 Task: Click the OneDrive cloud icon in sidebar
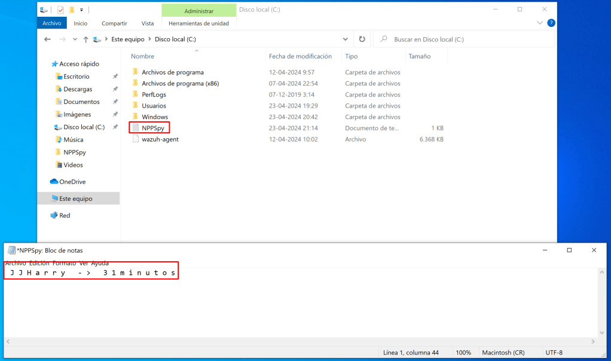click(x=54, y=182)
